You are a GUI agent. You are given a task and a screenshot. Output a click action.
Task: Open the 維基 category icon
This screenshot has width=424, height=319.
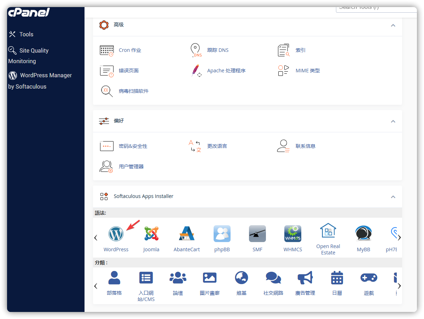[x=242, y=278]
